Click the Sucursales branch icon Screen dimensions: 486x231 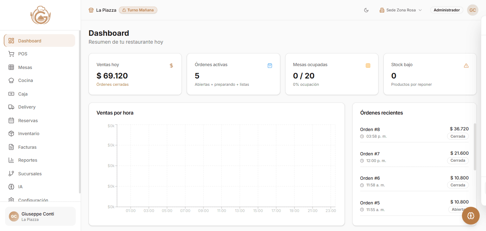click(11, 174)
